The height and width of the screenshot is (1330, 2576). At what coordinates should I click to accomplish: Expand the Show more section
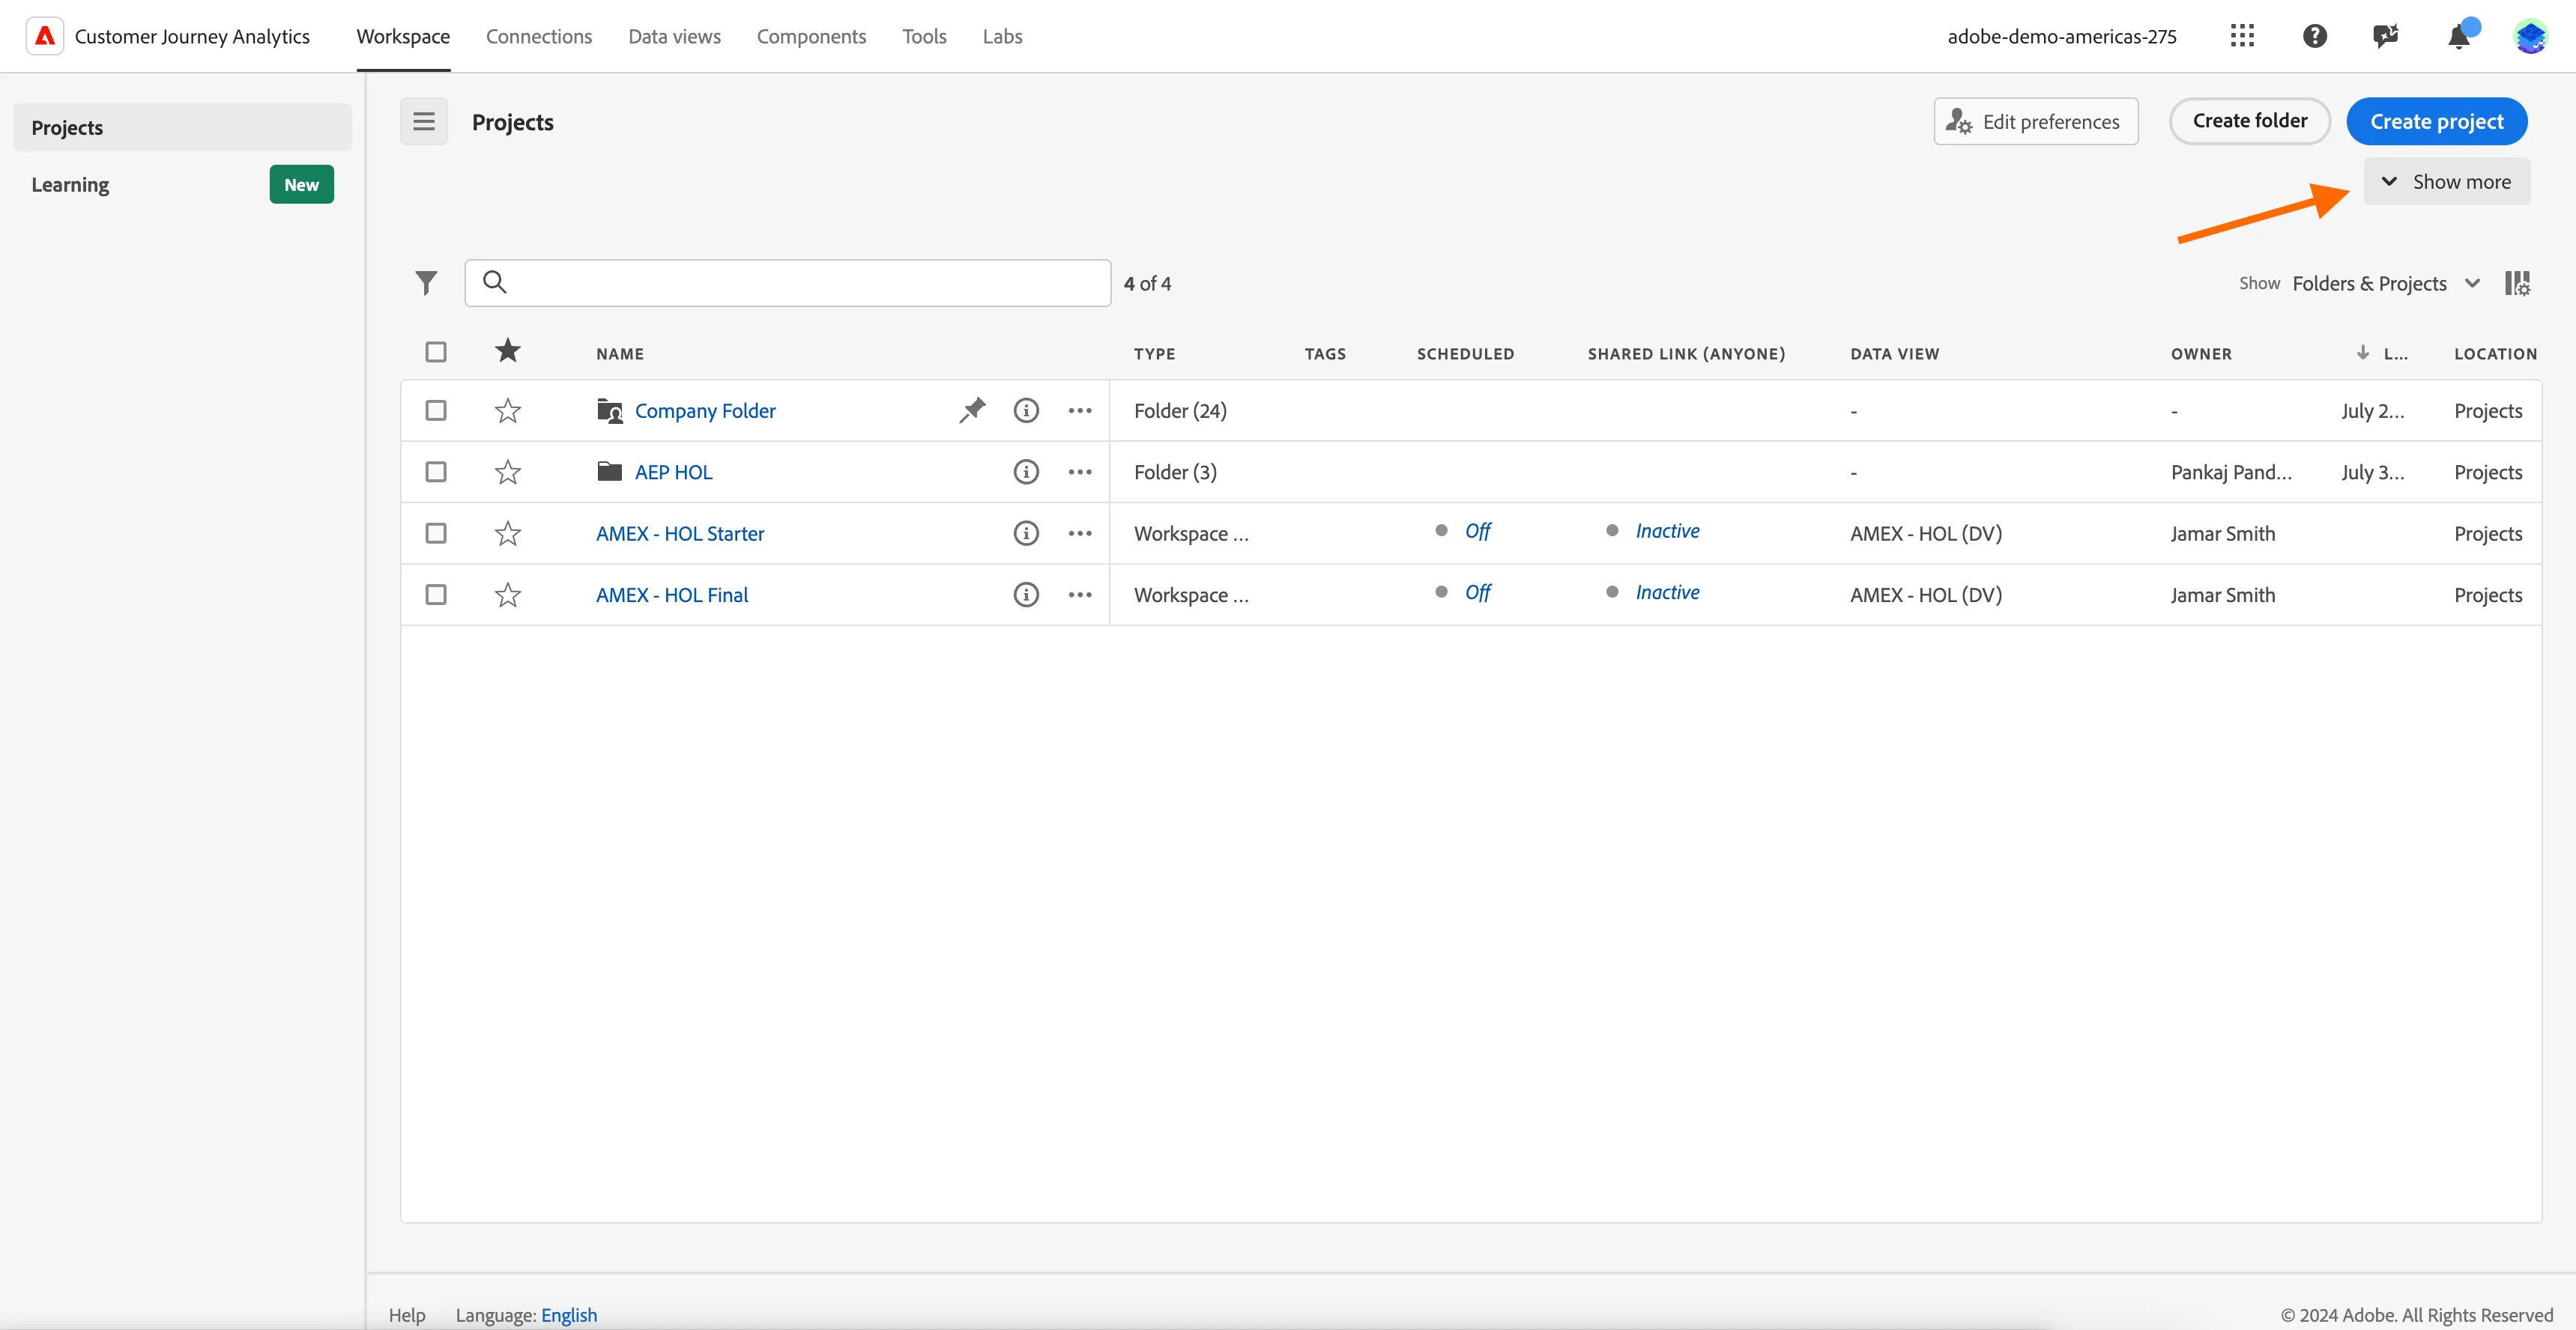[2447, 182]
